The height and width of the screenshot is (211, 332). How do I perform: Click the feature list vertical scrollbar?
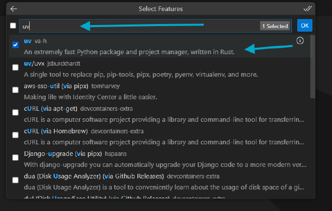click(x=312, y=67)
